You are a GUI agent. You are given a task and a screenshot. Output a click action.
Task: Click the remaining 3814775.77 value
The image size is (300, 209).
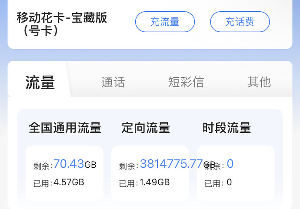tap(171, 164)
